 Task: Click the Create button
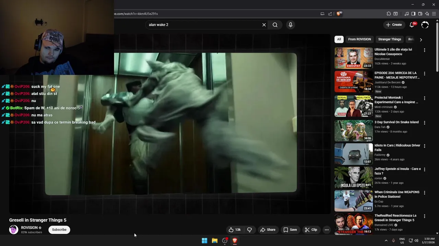coord(394,25)
